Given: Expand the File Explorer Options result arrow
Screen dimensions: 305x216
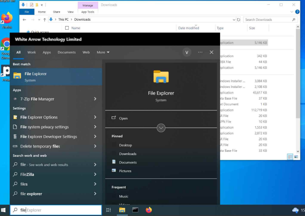Looking at the screenshot, I should [x=95, y=117].
